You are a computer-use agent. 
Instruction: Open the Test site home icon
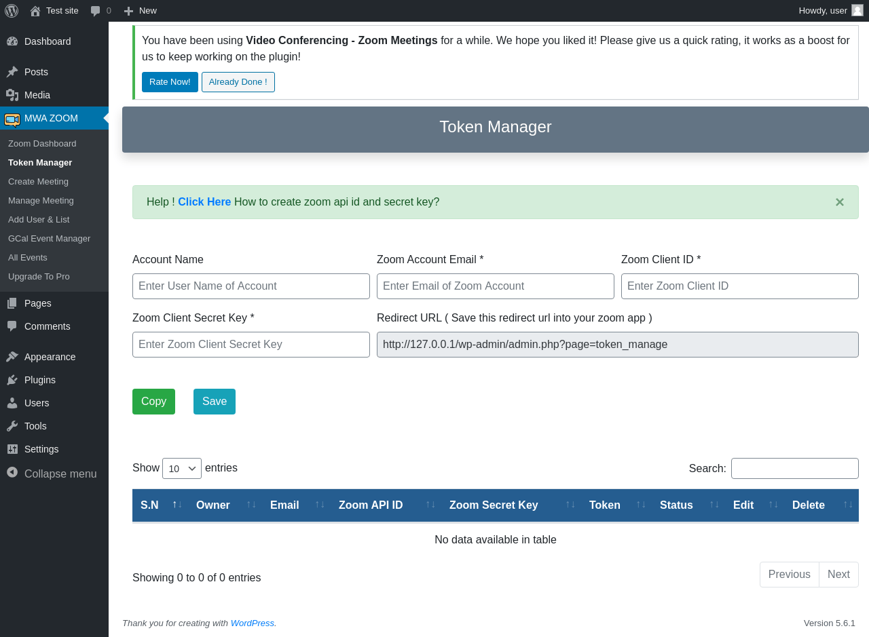point(35,11)
